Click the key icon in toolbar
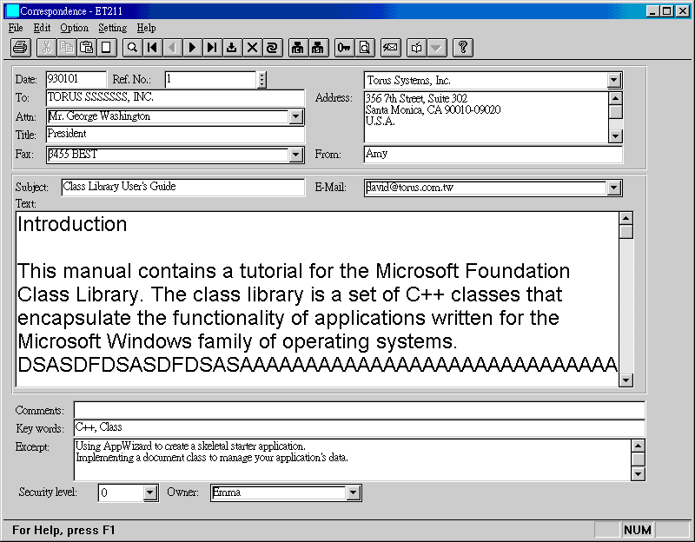Viewport: 695px width, 542px height. pyautogui.click(x=345, y=48)
